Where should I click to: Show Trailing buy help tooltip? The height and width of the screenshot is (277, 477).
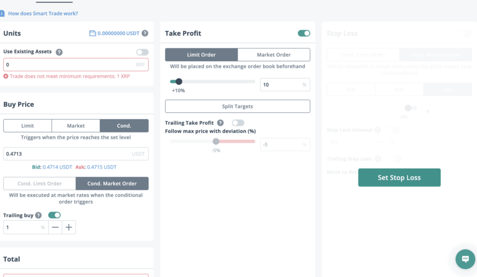38,215
